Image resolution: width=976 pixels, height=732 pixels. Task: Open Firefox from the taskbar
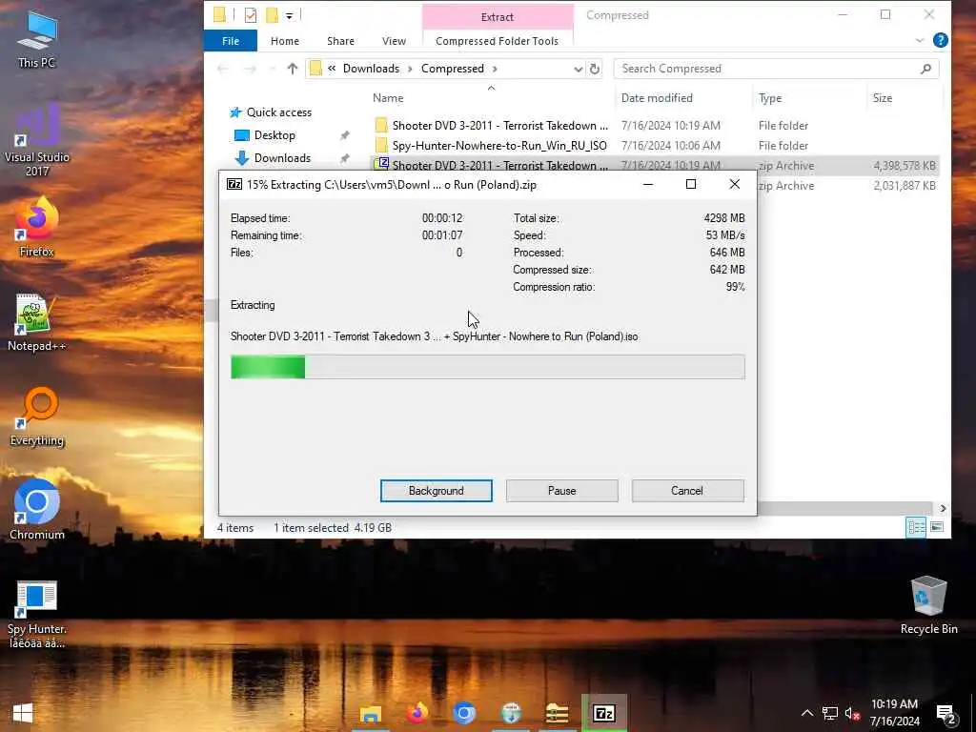point(417,713)
